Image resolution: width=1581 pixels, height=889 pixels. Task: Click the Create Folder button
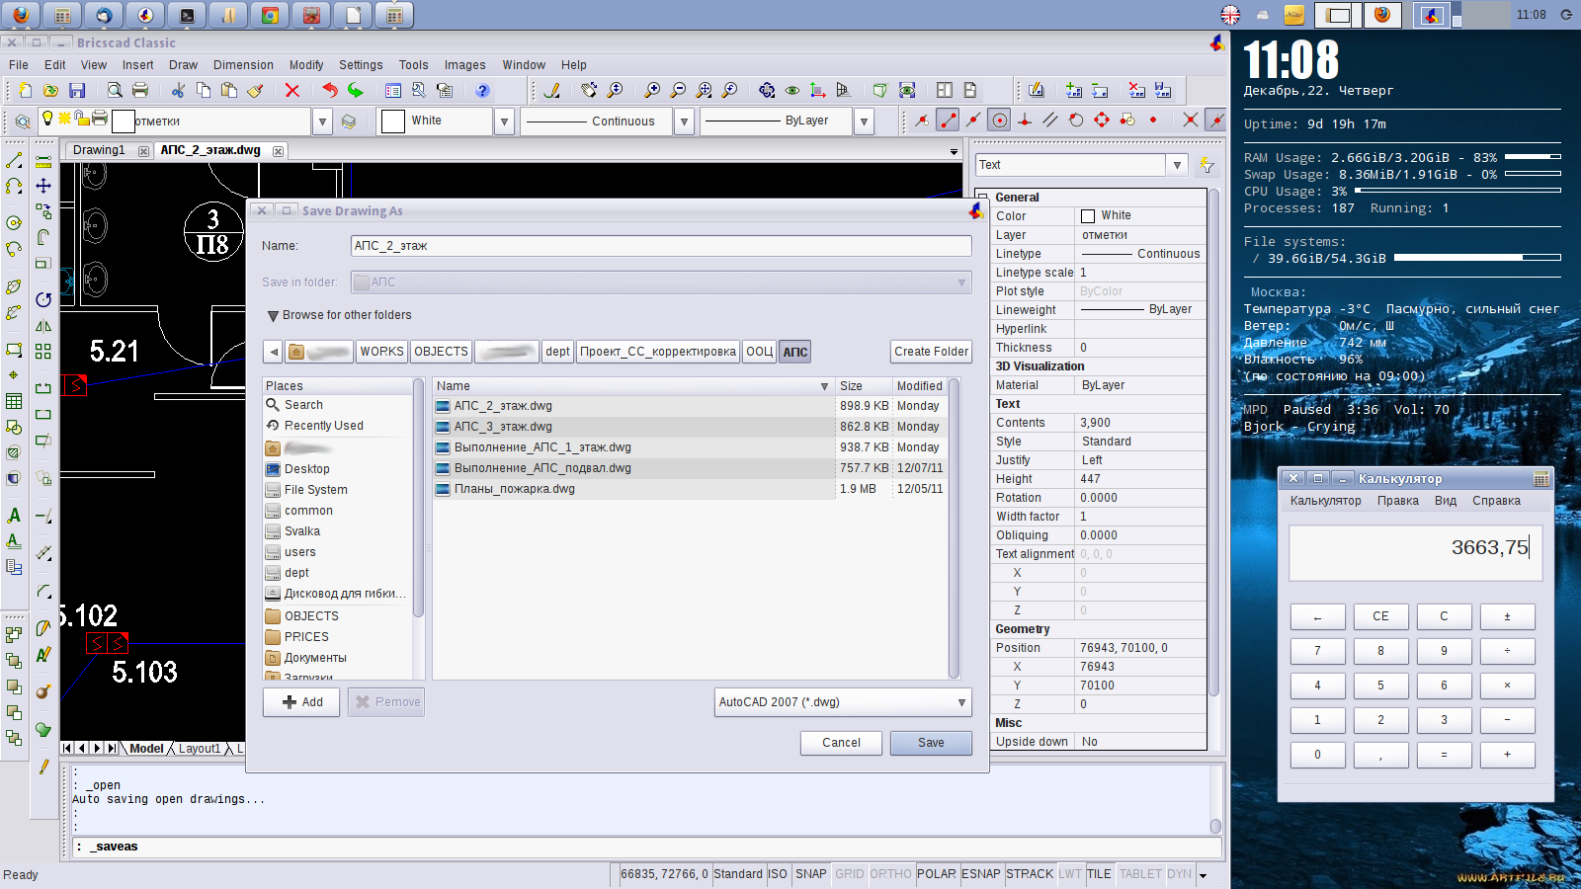pyautogui.click(x=931, y=352)
